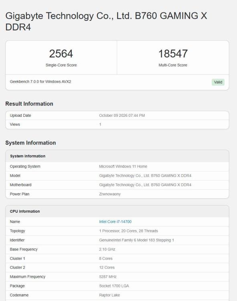Click the multi-core score 18547
The height and width of the screenshot is (301, 237).
pos(173,53)
